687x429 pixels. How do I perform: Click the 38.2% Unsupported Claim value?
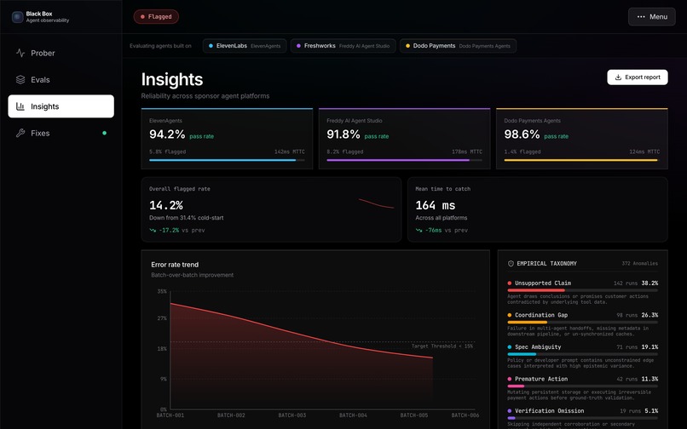(x=649, y=283)
